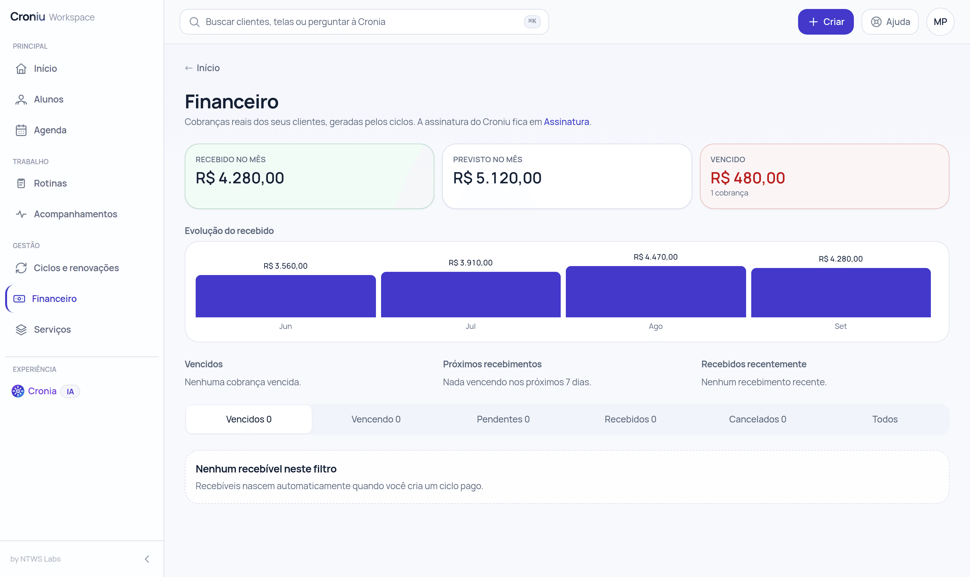Click the Ago bar in the chart
The image size is (970, 577).
656,292
